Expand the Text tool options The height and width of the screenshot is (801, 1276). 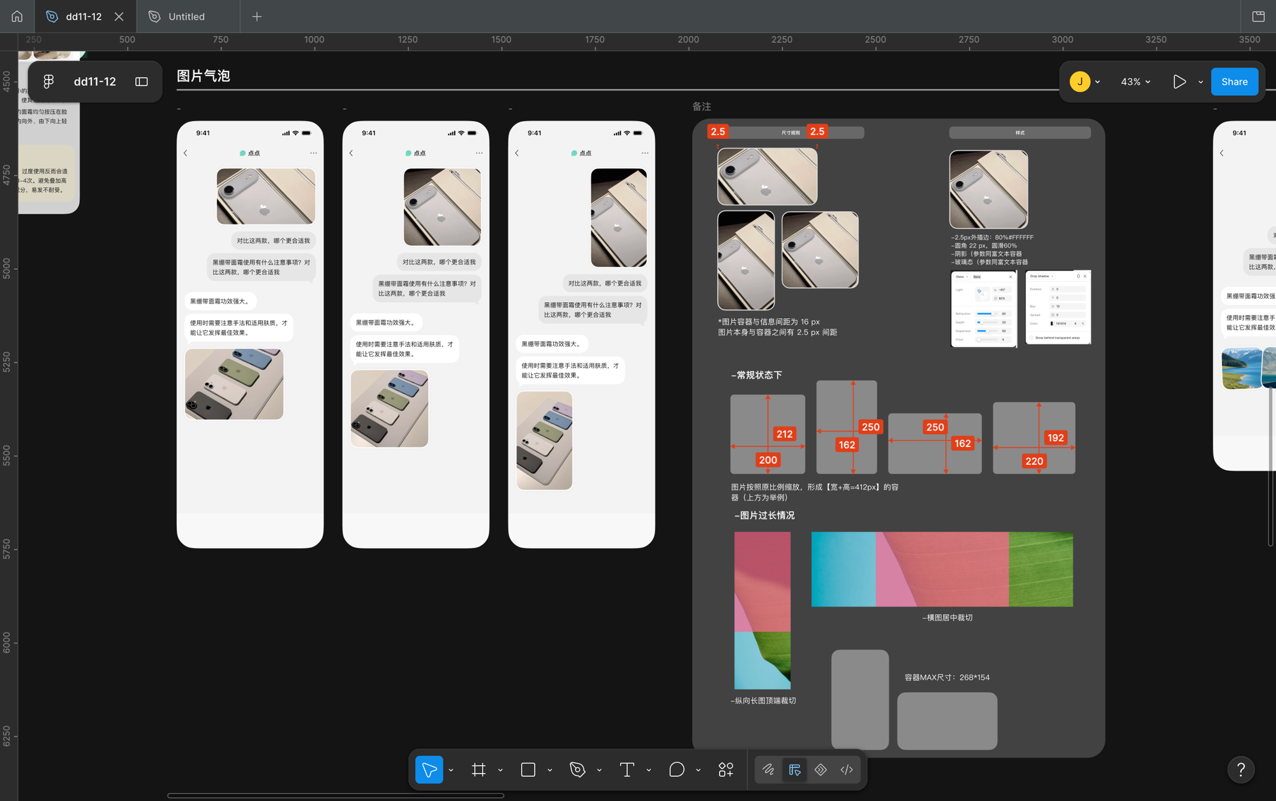click(649, 770)
